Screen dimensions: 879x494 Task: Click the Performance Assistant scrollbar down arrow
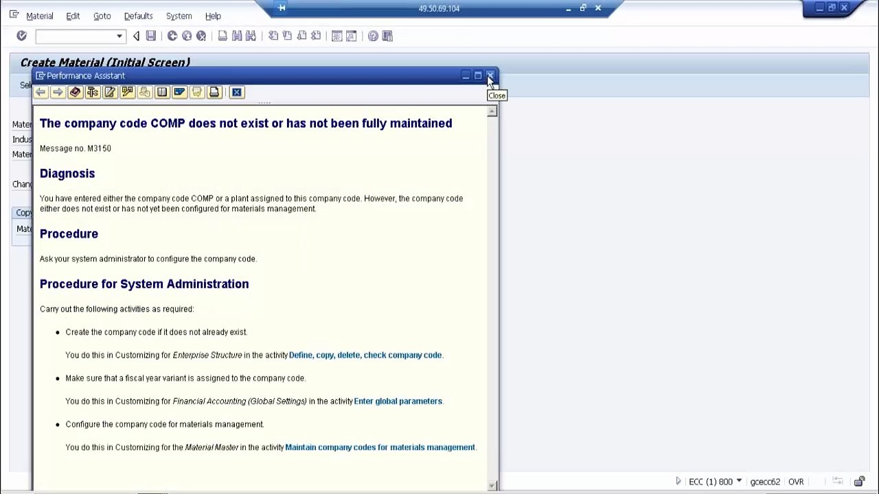pyautogui.click(x=492, y=486)
